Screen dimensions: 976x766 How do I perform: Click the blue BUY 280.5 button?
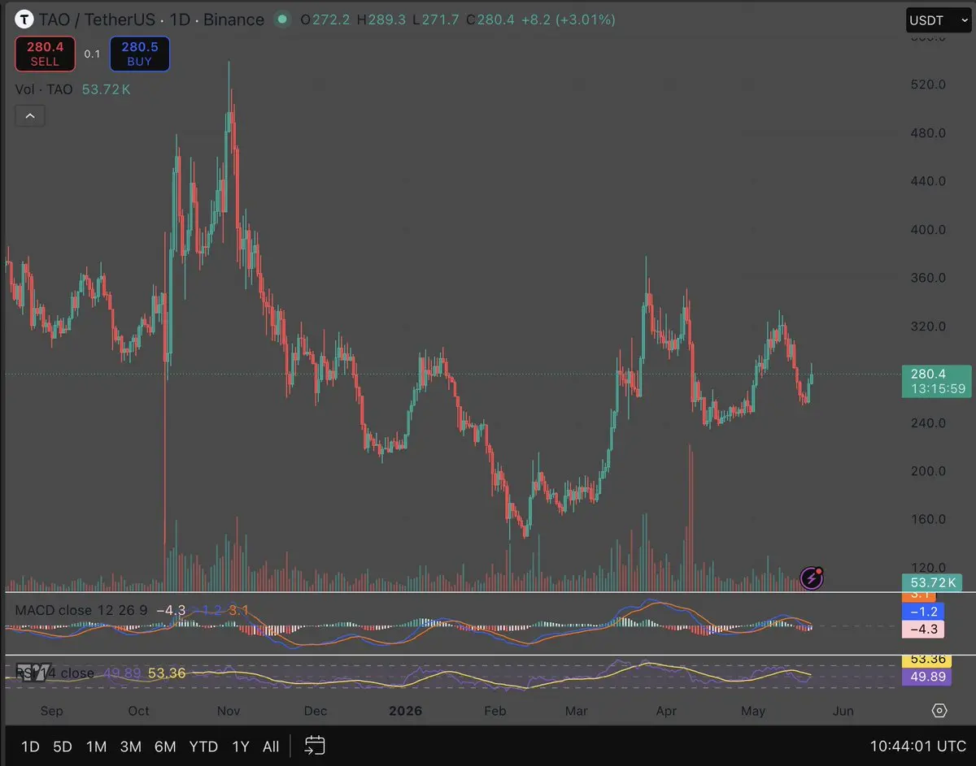pos(140,54)
